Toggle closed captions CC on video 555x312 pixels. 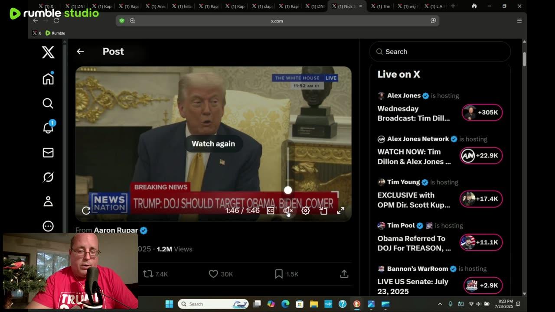(x=271, y=211)
